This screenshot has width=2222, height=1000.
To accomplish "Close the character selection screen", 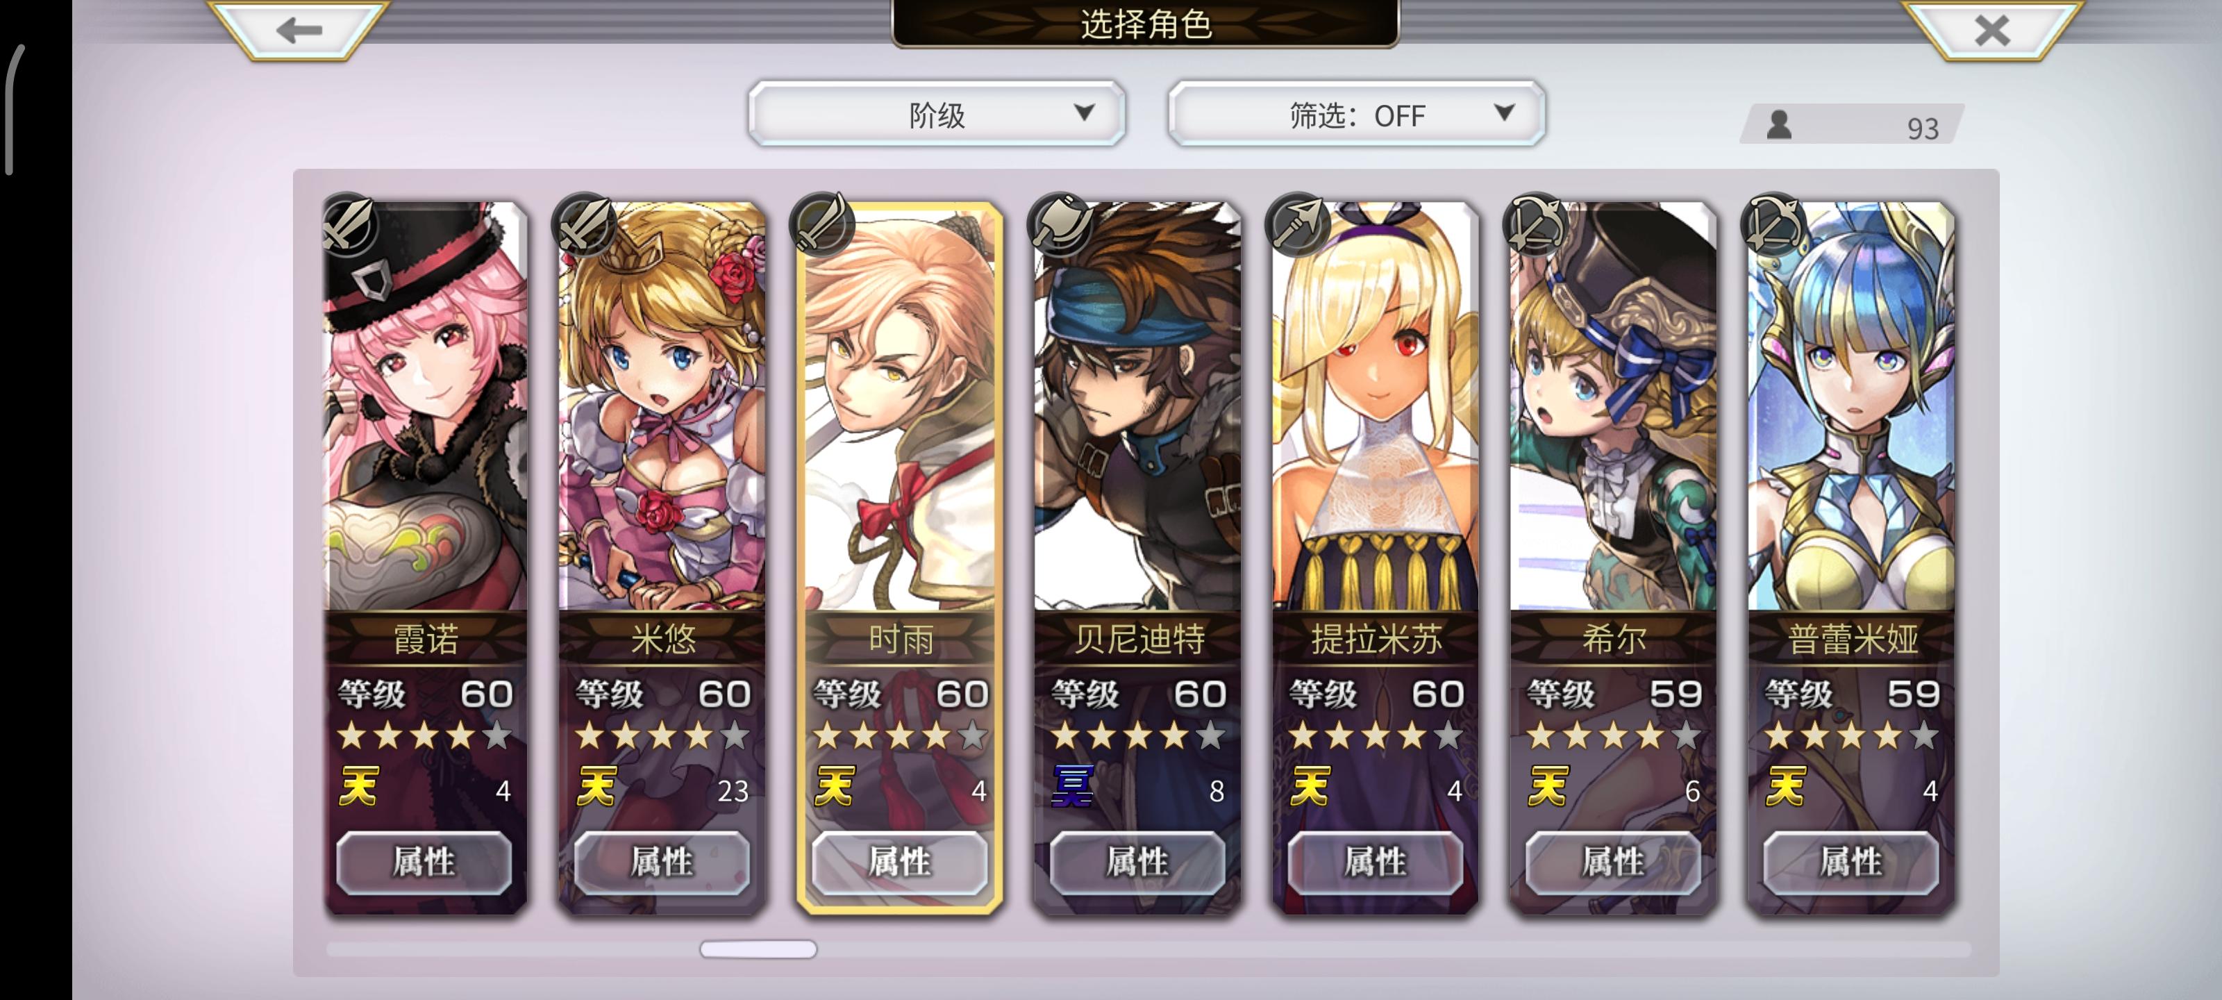I will [x=1991, y=28].
